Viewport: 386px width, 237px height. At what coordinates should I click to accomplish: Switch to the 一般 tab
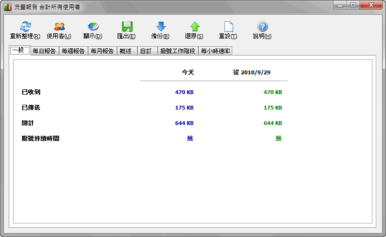coord(19,50)
